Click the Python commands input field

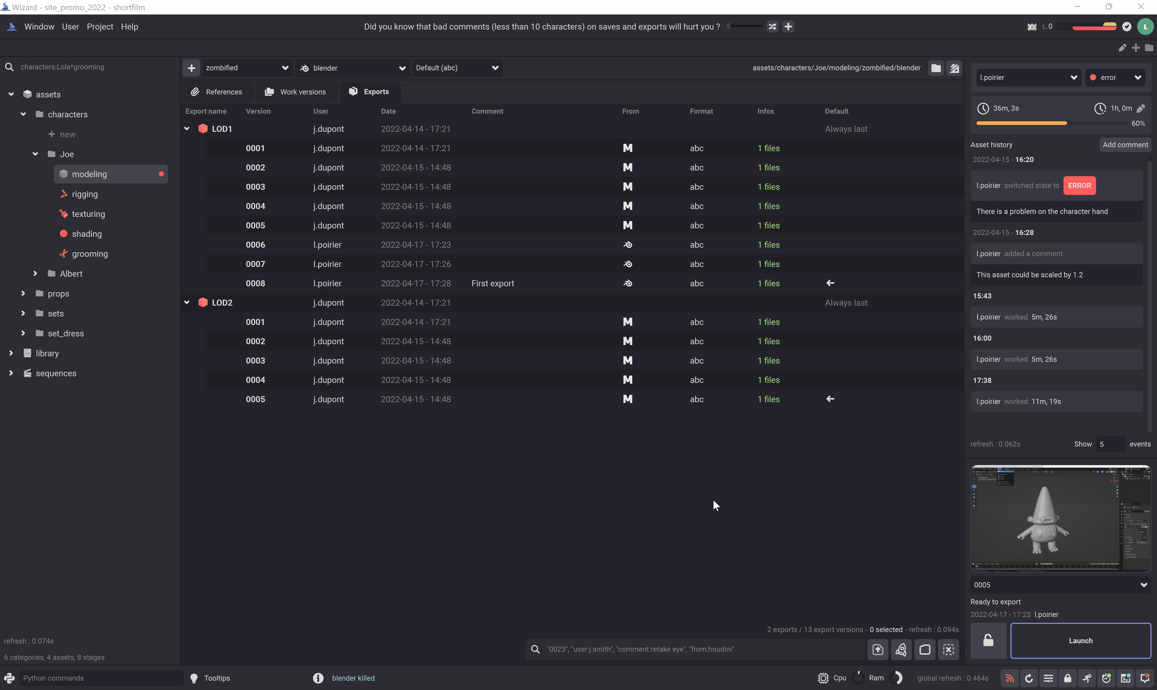(x=101, y=678)
